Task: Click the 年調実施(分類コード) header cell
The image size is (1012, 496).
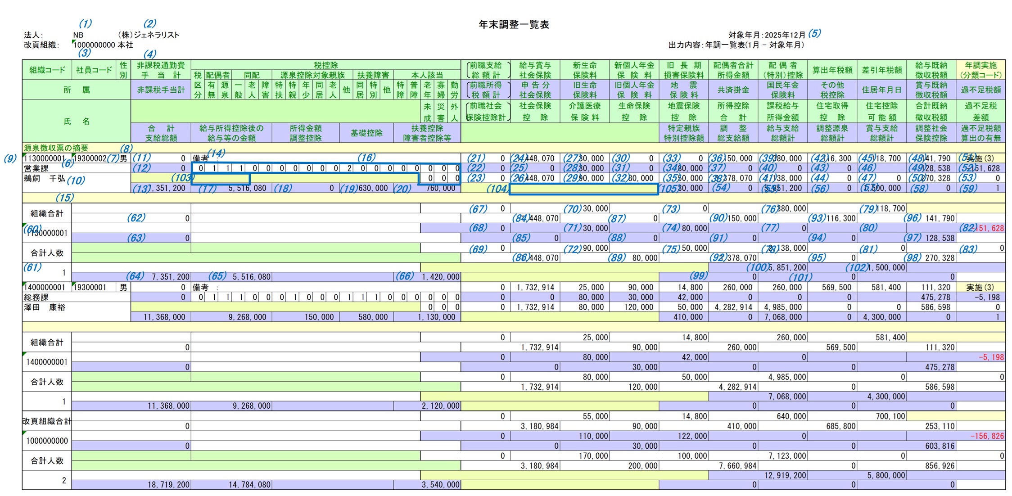Action: tap(980, 70)
